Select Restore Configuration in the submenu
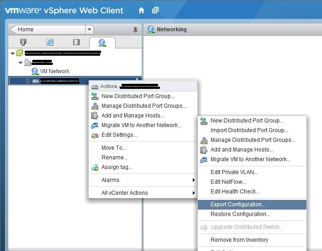Screen dimensions: 322x251 pos(240,214)
